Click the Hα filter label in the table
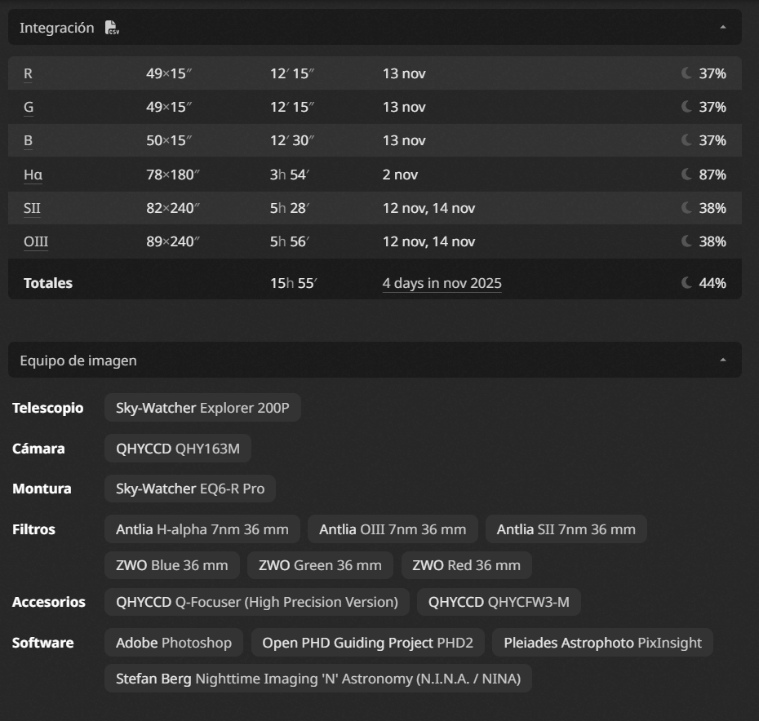This screenshot has width=759, height=721. [33, 175]
